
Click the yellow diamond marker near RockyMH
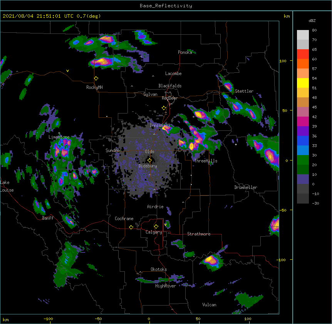click(x=96, y=78)
